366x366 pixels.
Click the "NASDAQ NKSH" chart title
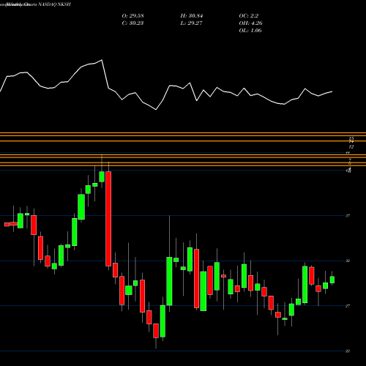coord(54,4)
